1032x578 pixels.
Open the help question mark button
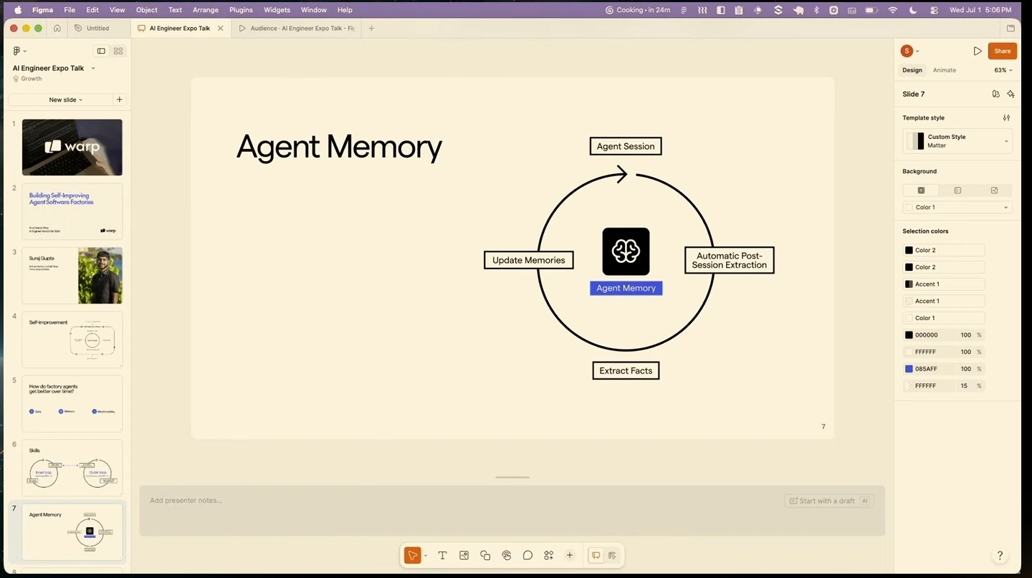click(1000, 556)
